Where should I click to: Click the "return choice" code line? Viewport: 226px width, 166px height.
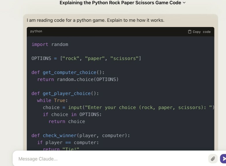(67, 121)
